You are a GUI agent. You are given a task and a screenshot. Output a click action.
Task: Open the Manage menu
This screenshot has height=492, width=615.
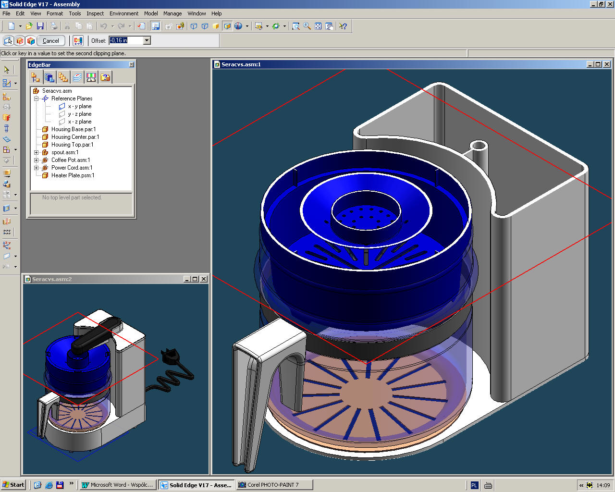tap(172, 13)
